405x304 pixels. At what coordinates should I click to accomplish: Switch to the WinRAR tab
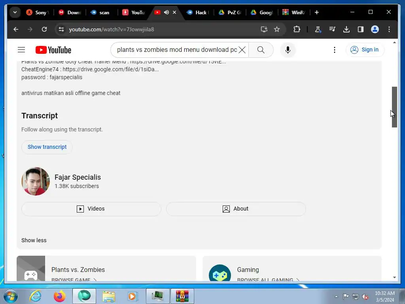pos(294,12)
